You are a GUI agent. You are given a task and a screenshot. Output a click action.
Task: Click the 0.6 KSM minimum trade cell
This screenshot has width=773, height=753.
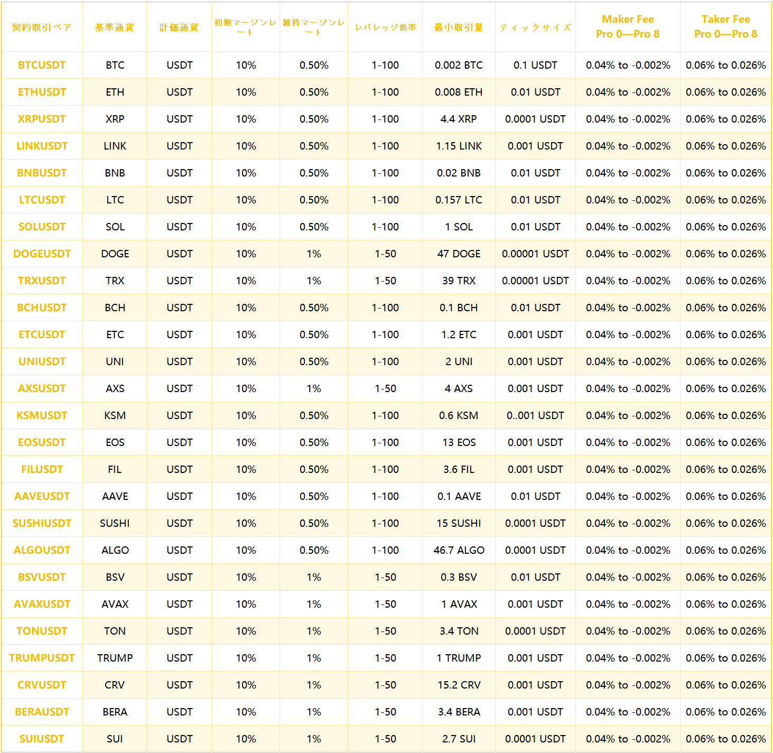click(x=459, y=415)
